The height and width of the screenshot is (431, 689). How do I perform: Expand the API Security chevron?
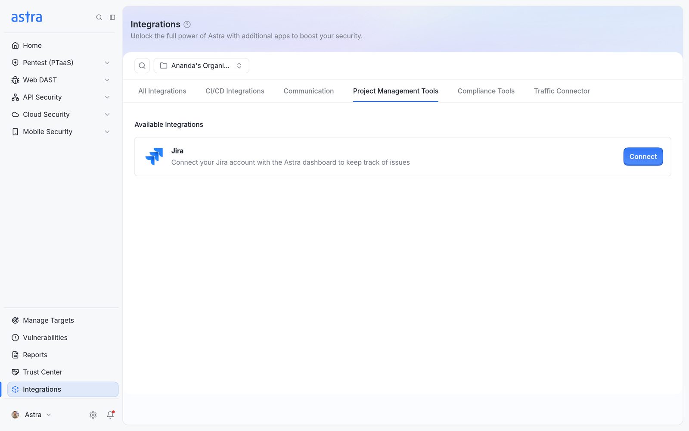[x=107, y=97]
